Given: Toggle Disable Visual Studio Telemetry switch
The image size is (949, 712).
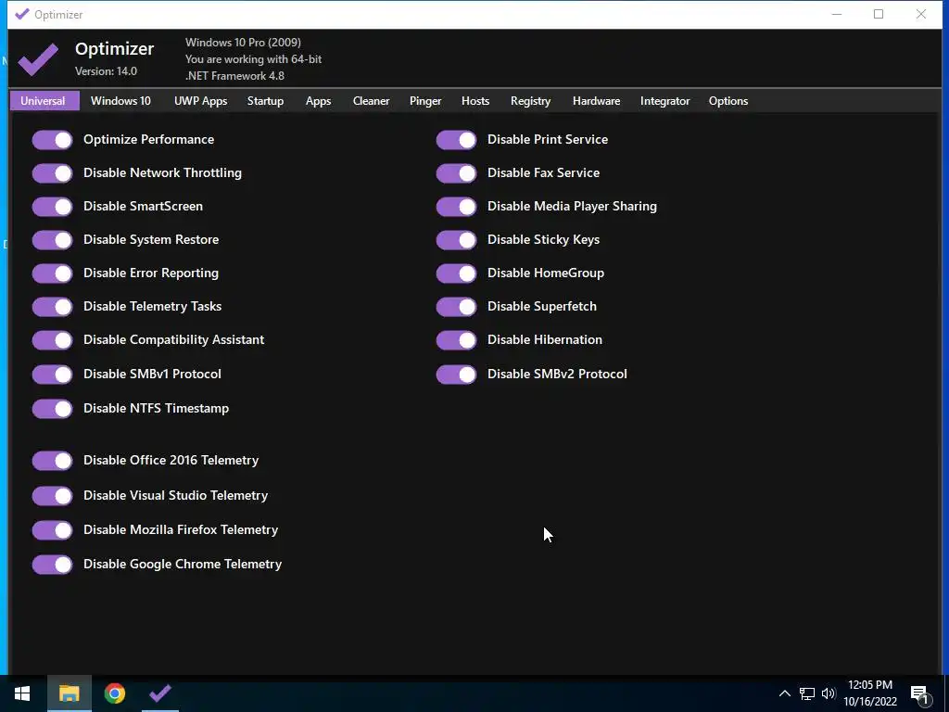Looking at the screenshot, I should click(x=52, y=496).
